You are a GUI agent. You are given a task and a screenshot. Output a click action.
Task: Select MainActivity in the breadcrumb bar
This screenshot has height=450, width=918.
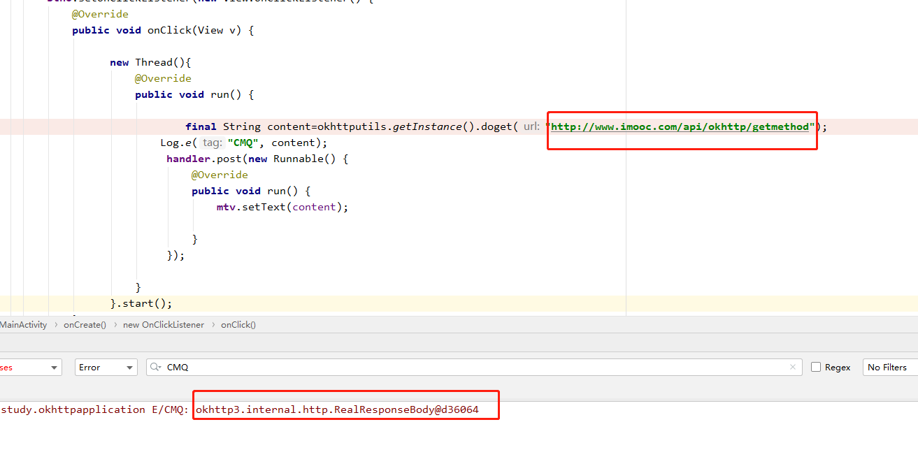pyautogui.click(x=24, y=324)
